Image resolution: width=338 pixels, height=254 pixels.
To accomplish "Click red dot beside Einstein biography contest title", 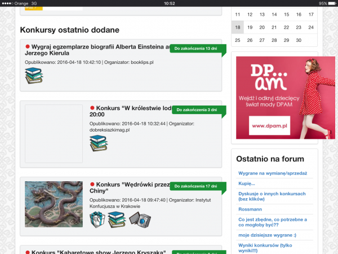I will 27,47.
